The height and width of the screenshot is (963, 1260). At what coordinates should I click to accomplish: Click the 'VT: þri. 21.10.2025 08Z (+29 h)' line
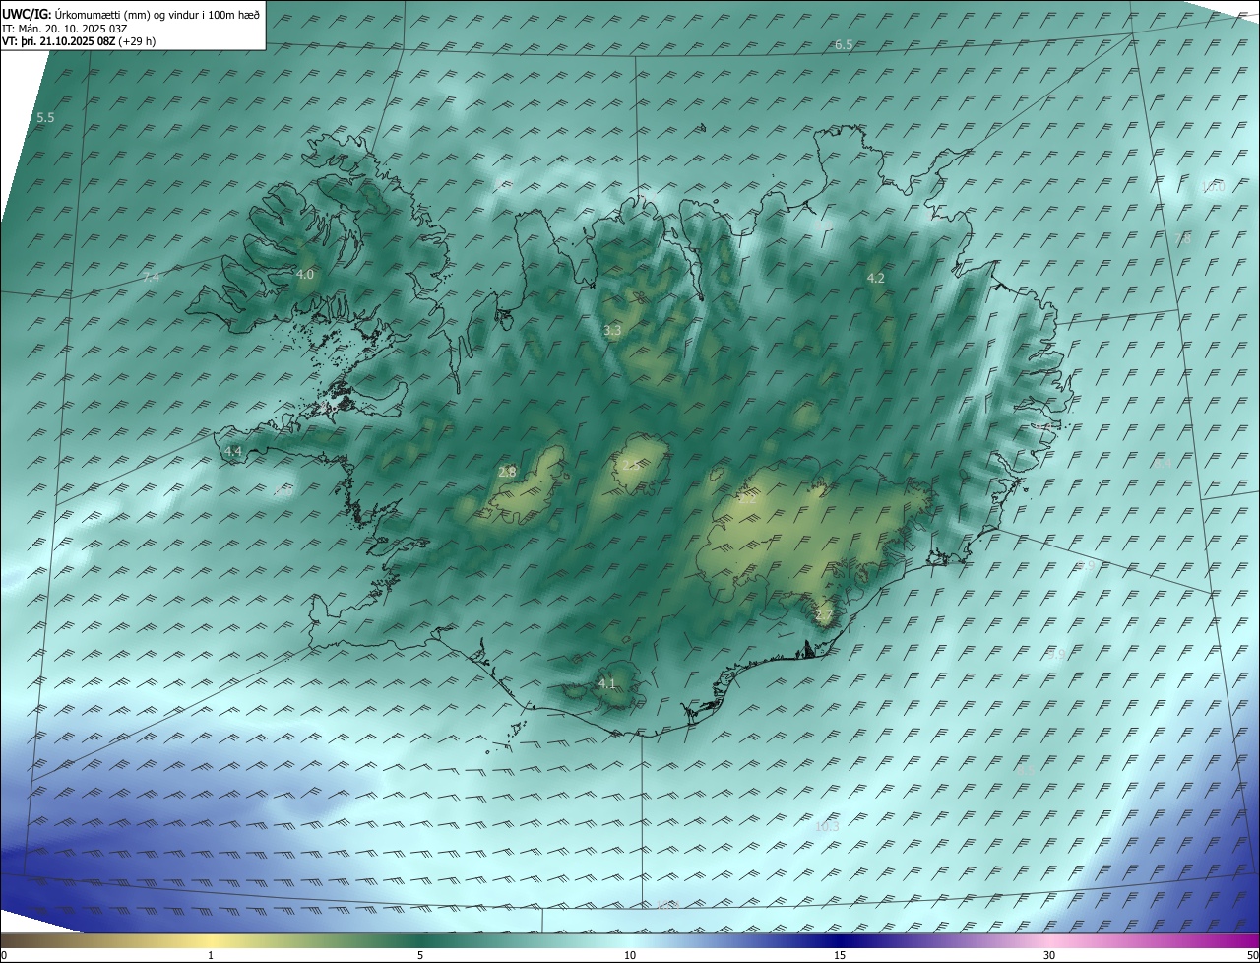[79, 41]
